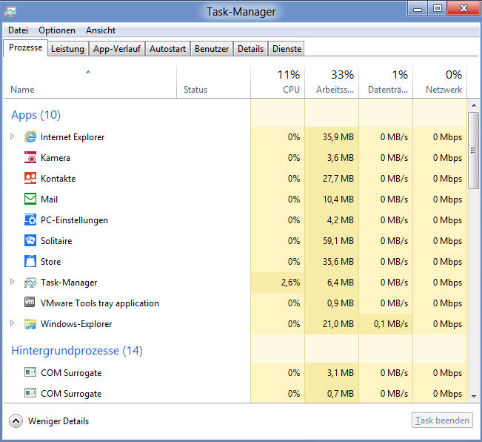The image size is (482, 442).
Task: Minimize the Task-Manager window
Action: [418, 8]
